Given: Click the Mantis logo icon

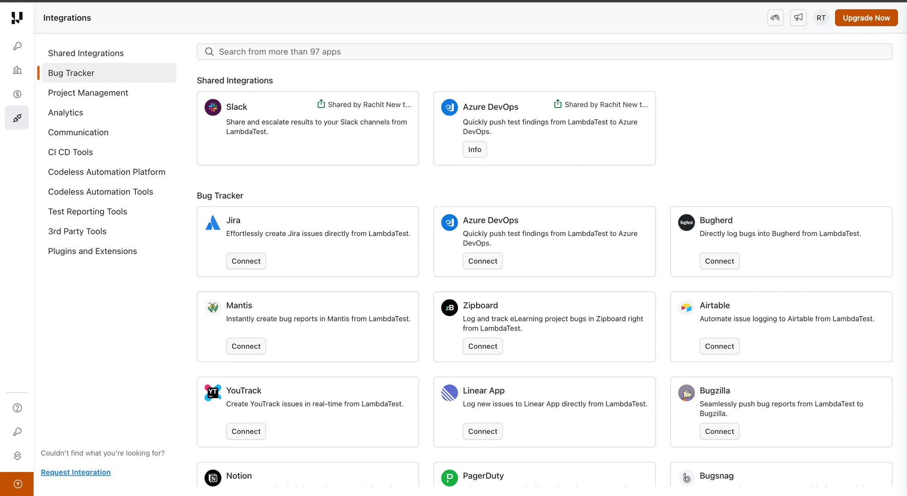Looking at the screenshot, I should pos(213,308).
